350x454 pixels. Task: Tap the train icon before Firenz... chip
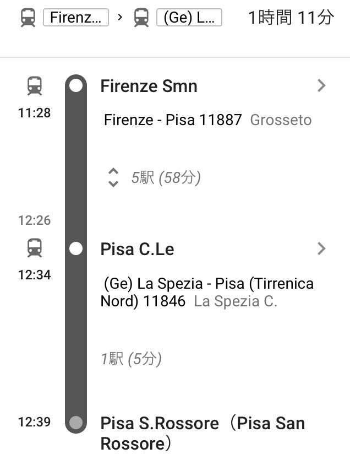pos(28,18)
